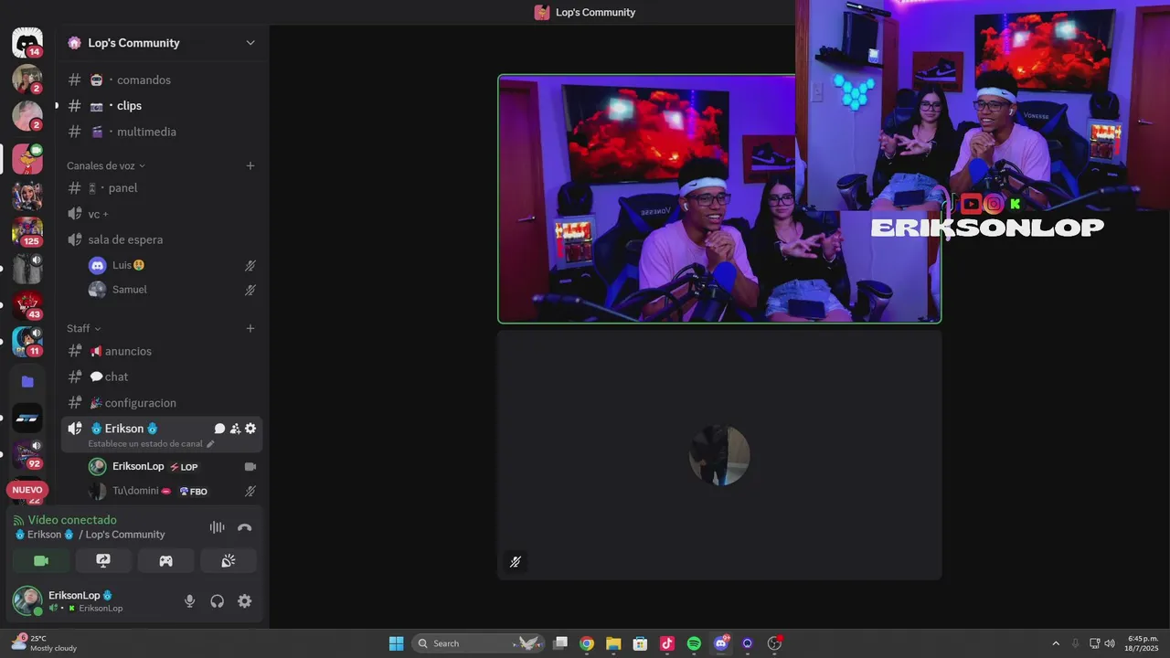Screen dimensions: 1170x658
Task: Focus EriksonLop's webcam video tile
Action: click(719, 199)
